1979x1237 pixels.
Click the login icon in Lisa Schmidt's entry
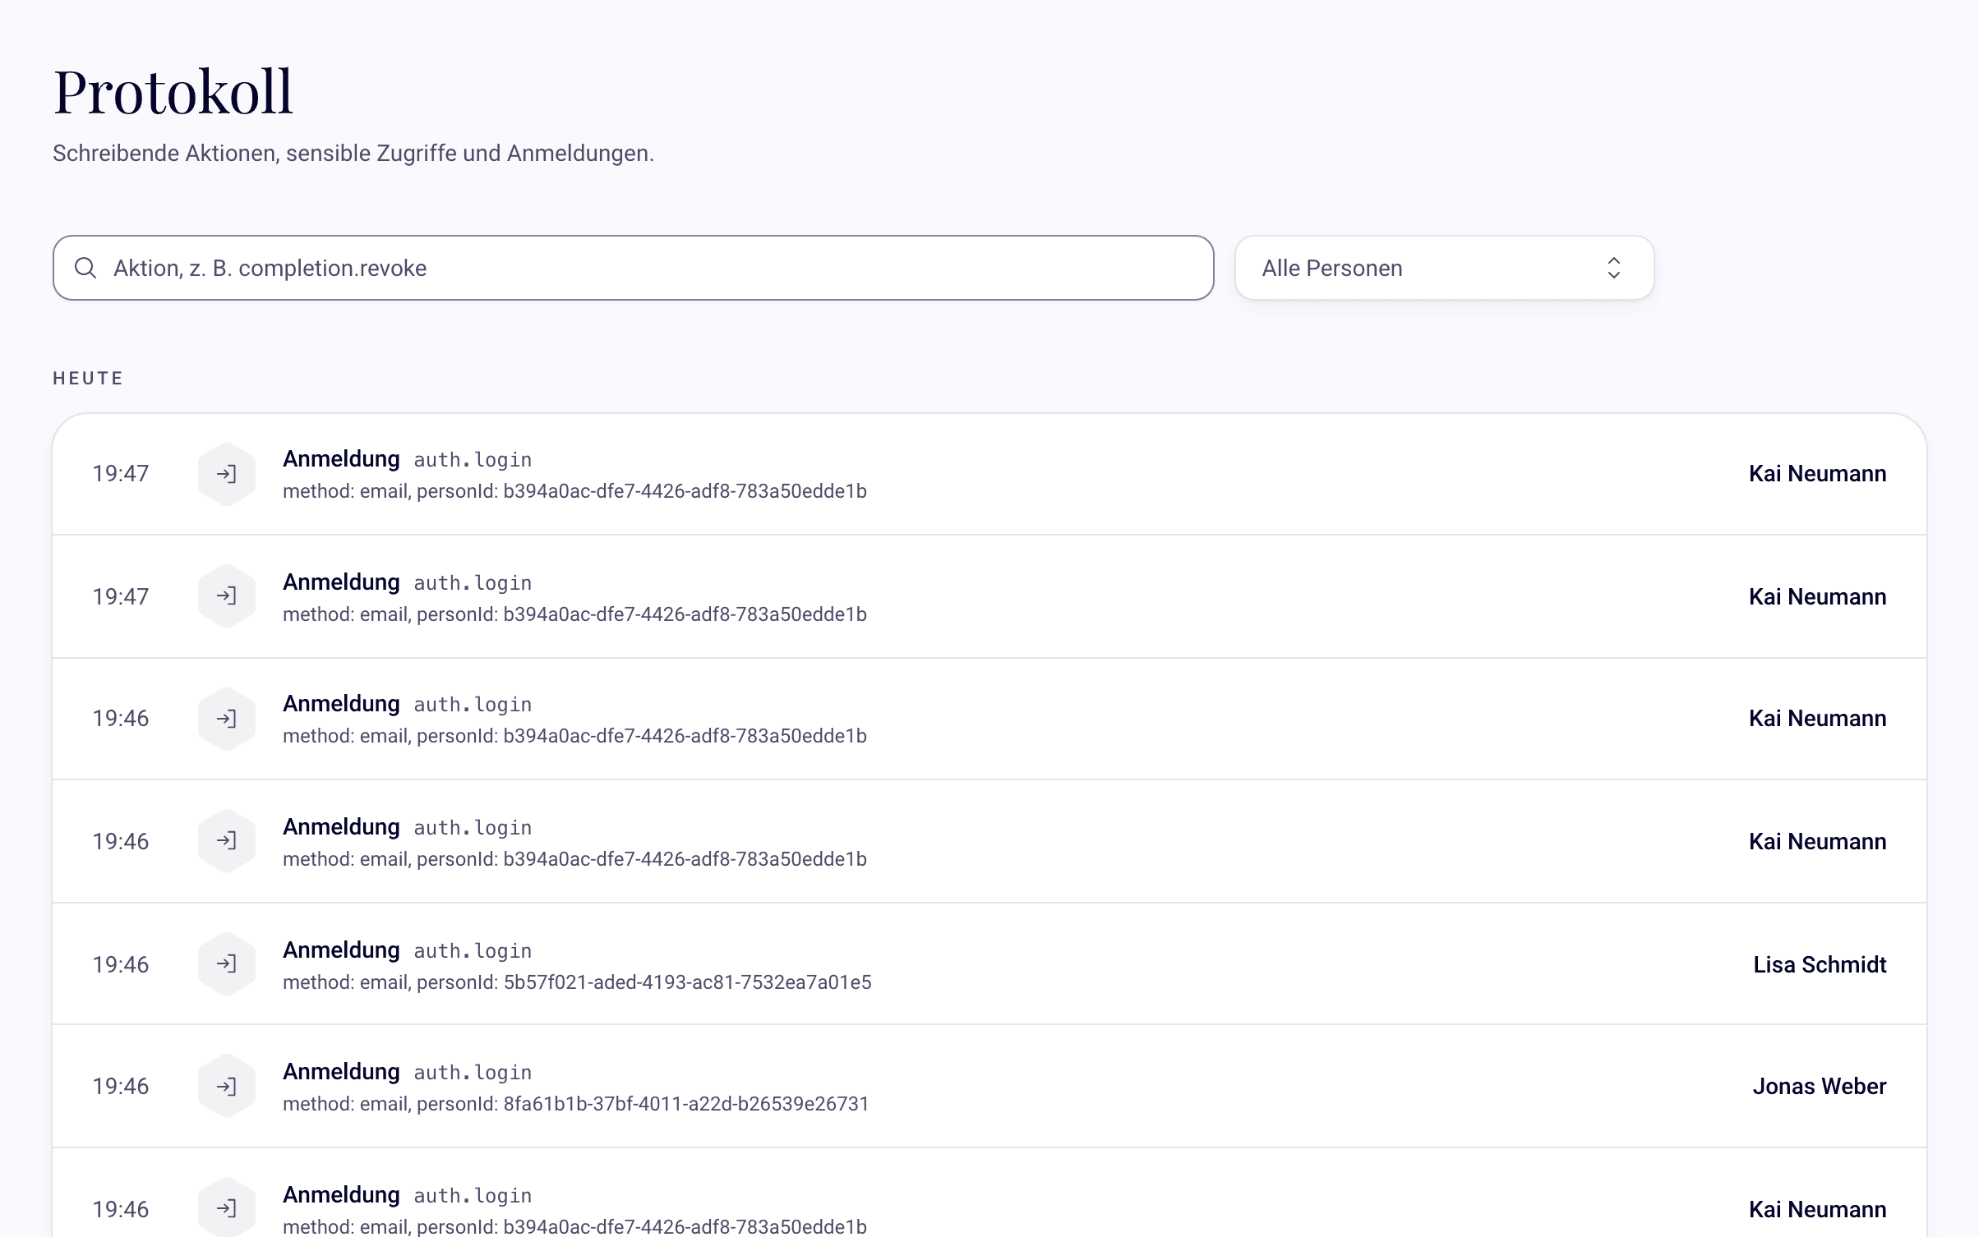(227, 963)
